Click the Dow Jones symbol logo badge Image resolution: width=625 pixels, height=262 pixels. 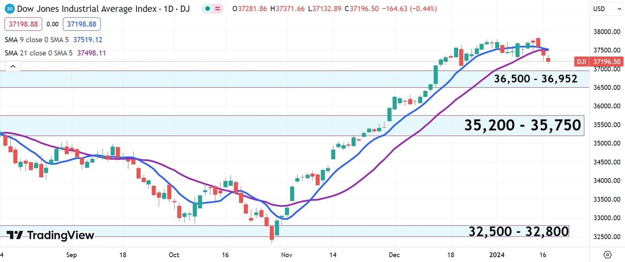(x=10, y=9)
